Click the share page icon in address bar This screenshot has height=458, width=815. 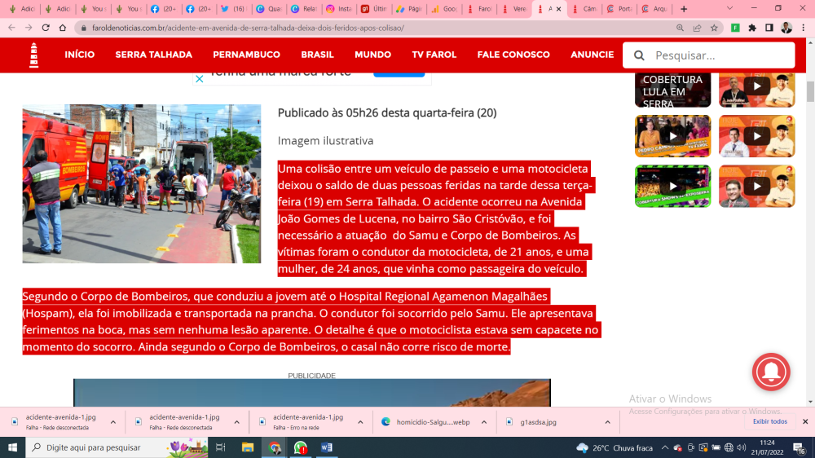pyautogui.click(x=697, y=28)
